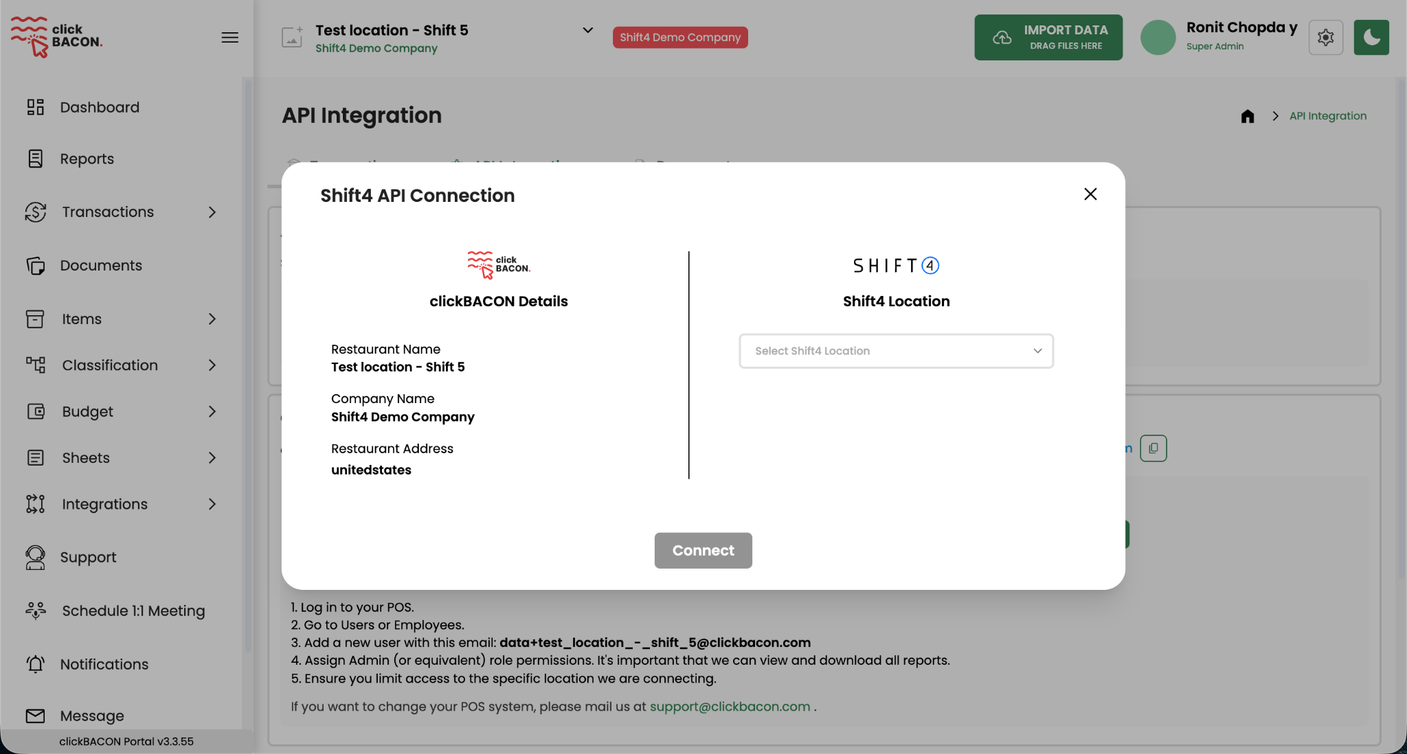Viewport: 1407px width, 754px height.
Task: Click the Transactions dollar-cycle icon
Action: (36, 212)
